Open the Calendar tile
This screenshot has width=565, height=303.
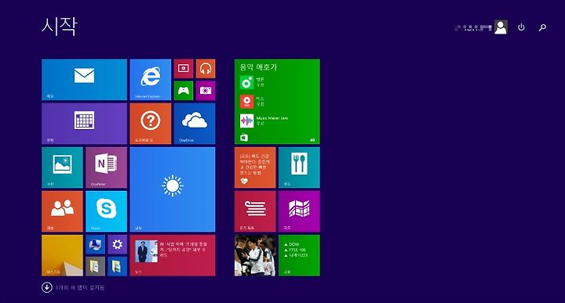[x=84, y=124]
